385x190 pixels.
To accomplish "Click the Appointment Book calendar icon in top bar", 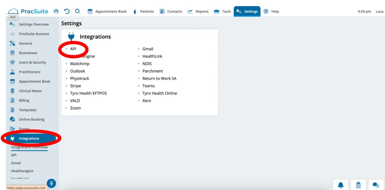I will pos(90,11).
